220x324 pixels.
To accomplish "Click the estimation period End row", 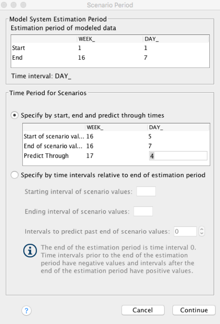I will 110,58.
